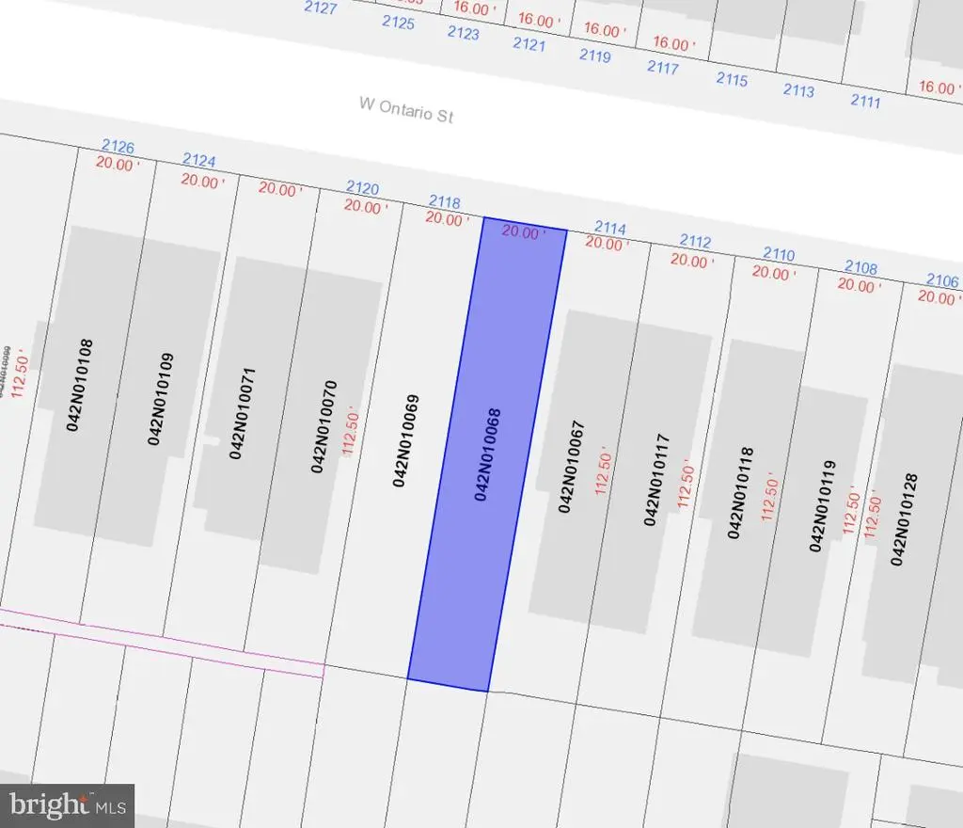The image size is (963, 828).
Task: Select address number 2123 across the street
Action: click(x=463, y=34)
